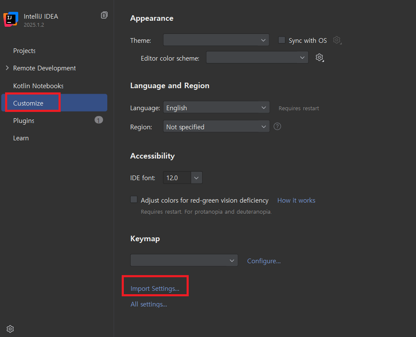416x337 pixels.
Task: Expand the Language dropdown showing English
Action: pos(216,108)
